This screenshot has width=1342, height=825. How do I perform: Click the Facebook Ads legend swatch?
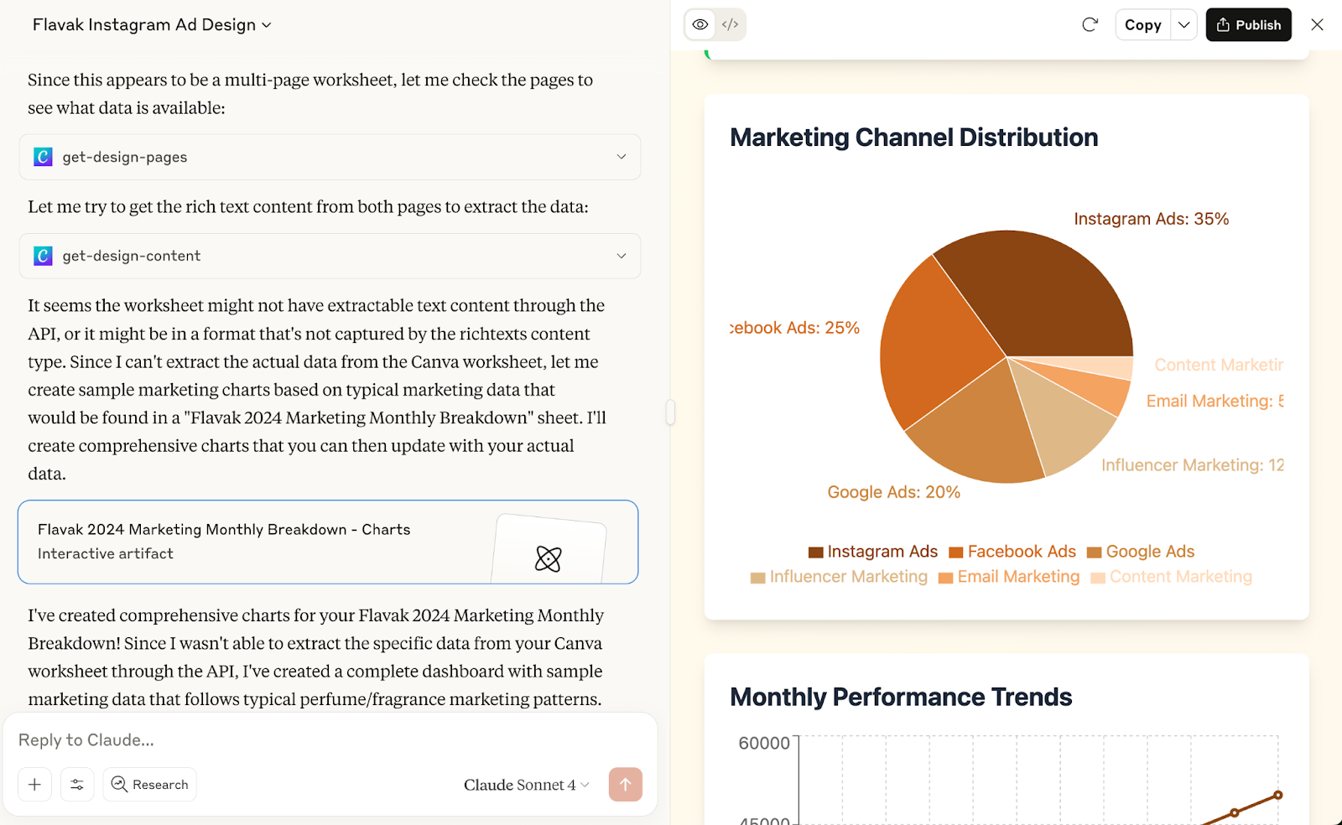point(956,553)
